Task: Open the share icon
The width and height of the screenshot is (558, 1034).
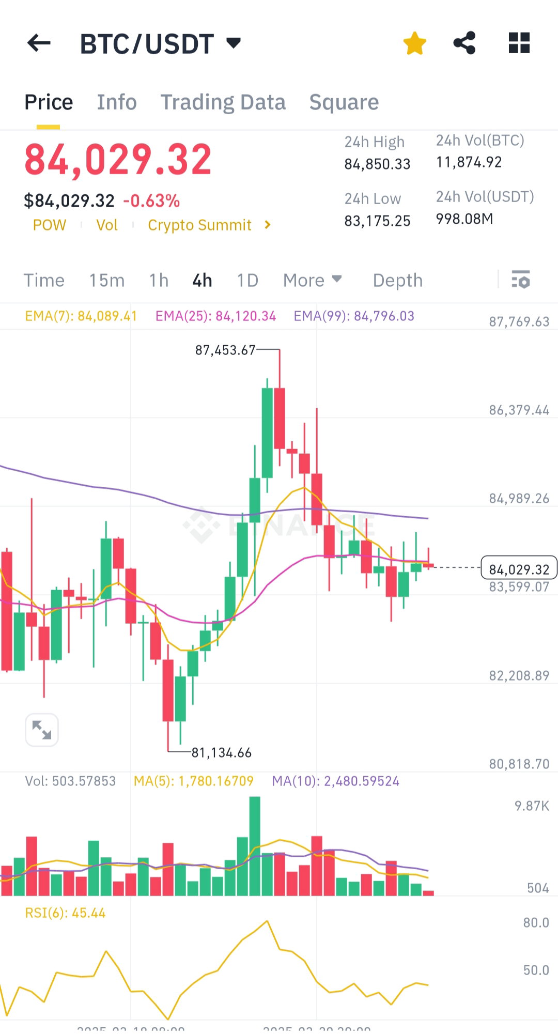Action: (464, 43)
